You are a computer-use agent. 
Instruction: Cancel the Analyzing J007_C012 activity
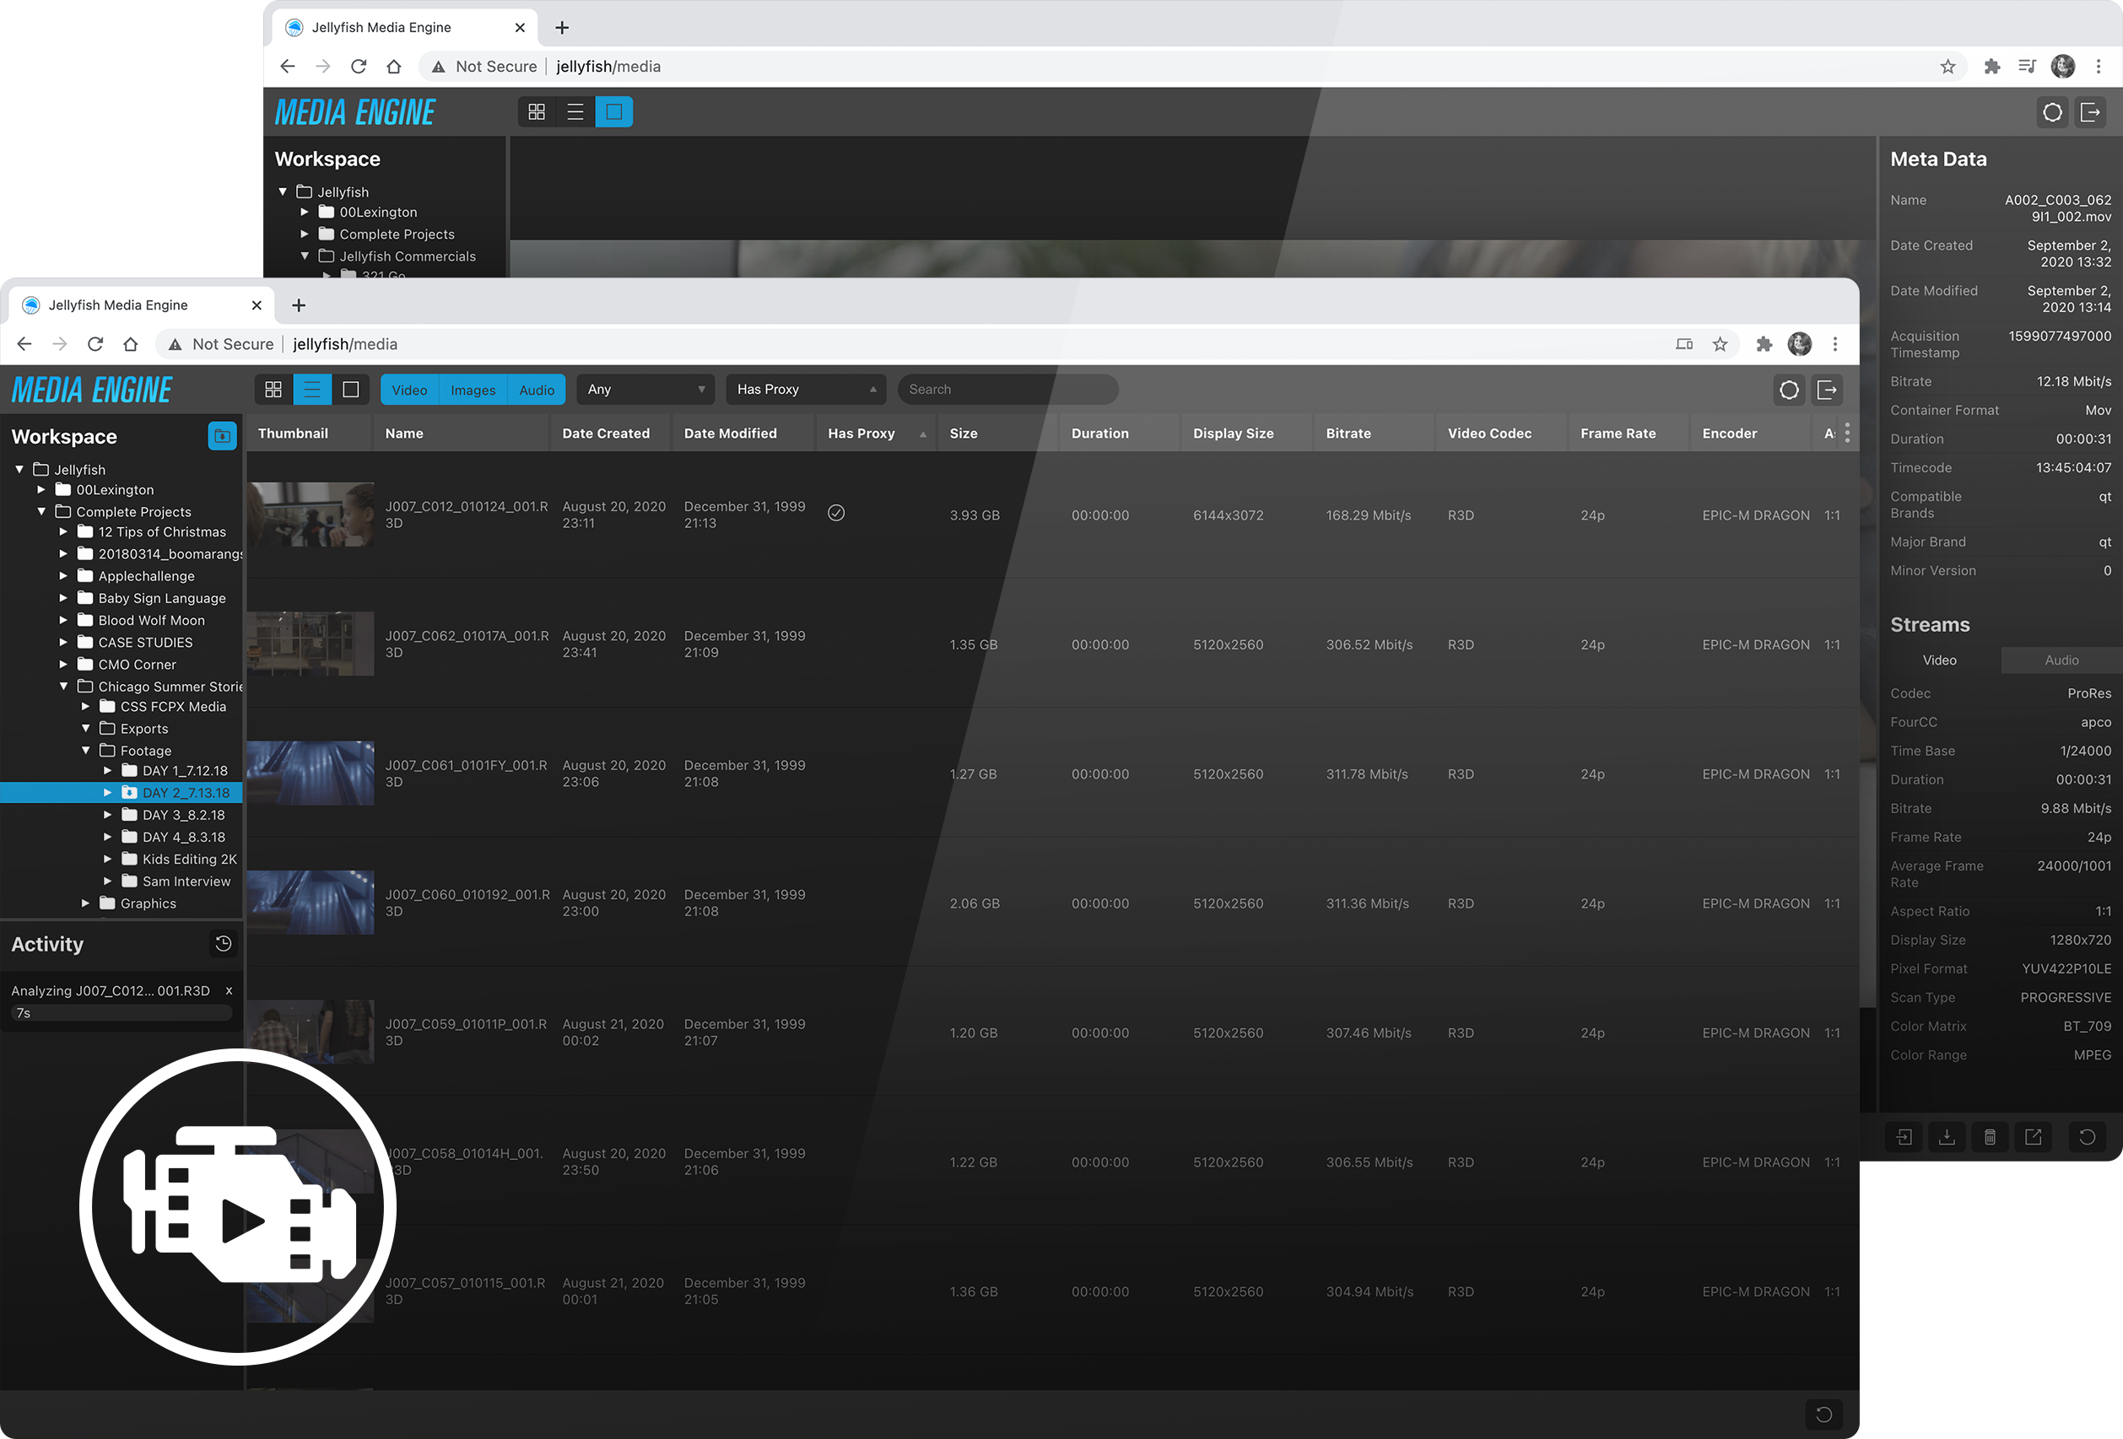click(229, 990)
